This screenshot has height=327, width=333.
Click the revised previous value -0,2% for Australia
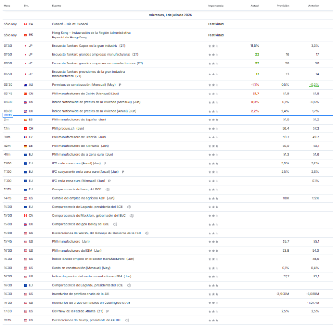[314, 85]
